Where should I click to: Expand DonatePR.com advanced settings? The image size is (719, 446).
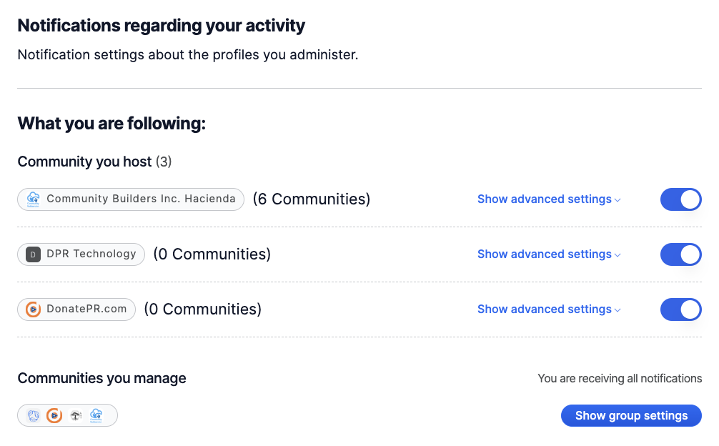(548, 309)
